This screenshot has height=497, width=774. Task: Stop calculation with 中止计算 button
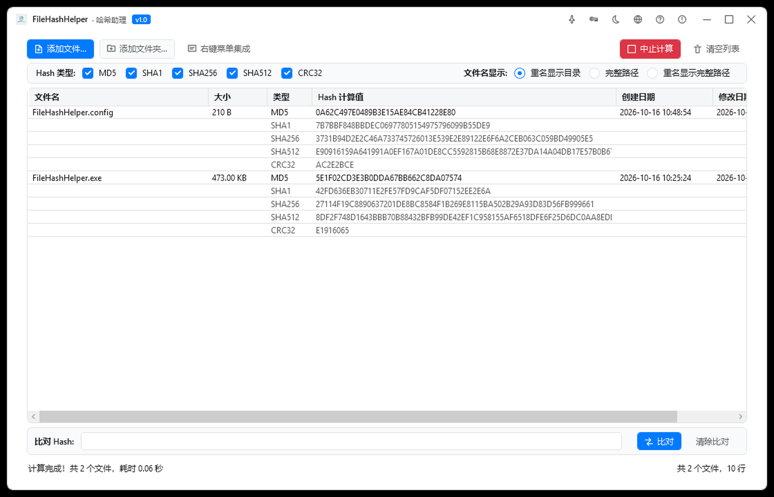click(x=650, y=49)
